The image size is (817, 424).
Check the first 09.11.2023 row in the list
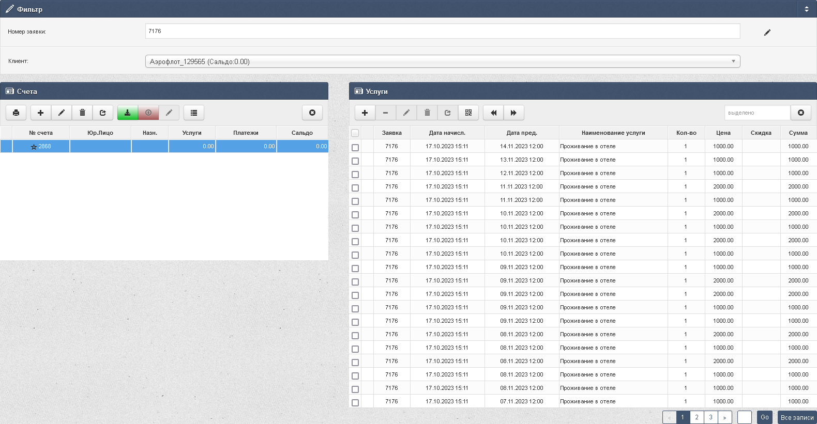(x=355, y=268)
